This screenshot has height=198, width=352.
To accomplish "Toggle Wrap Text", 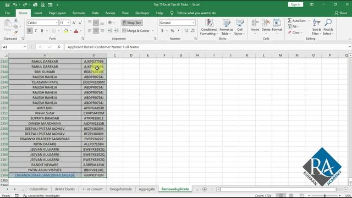I will tap(132, 23).
